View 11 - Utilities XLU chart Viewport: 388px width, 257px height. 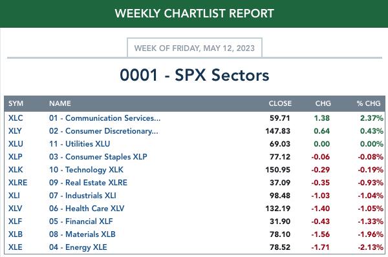click(80, 144)
